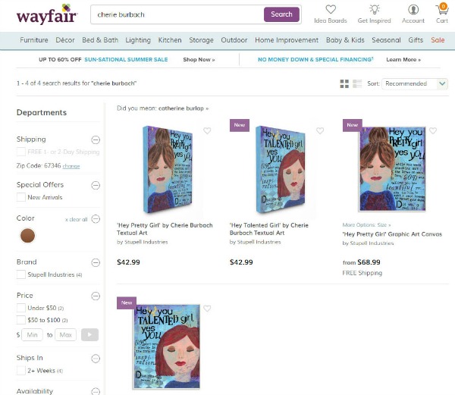Switch to grid view layout icon
Image resolution: width=455 pixels, height=395 pixels.
pos(344,84)
